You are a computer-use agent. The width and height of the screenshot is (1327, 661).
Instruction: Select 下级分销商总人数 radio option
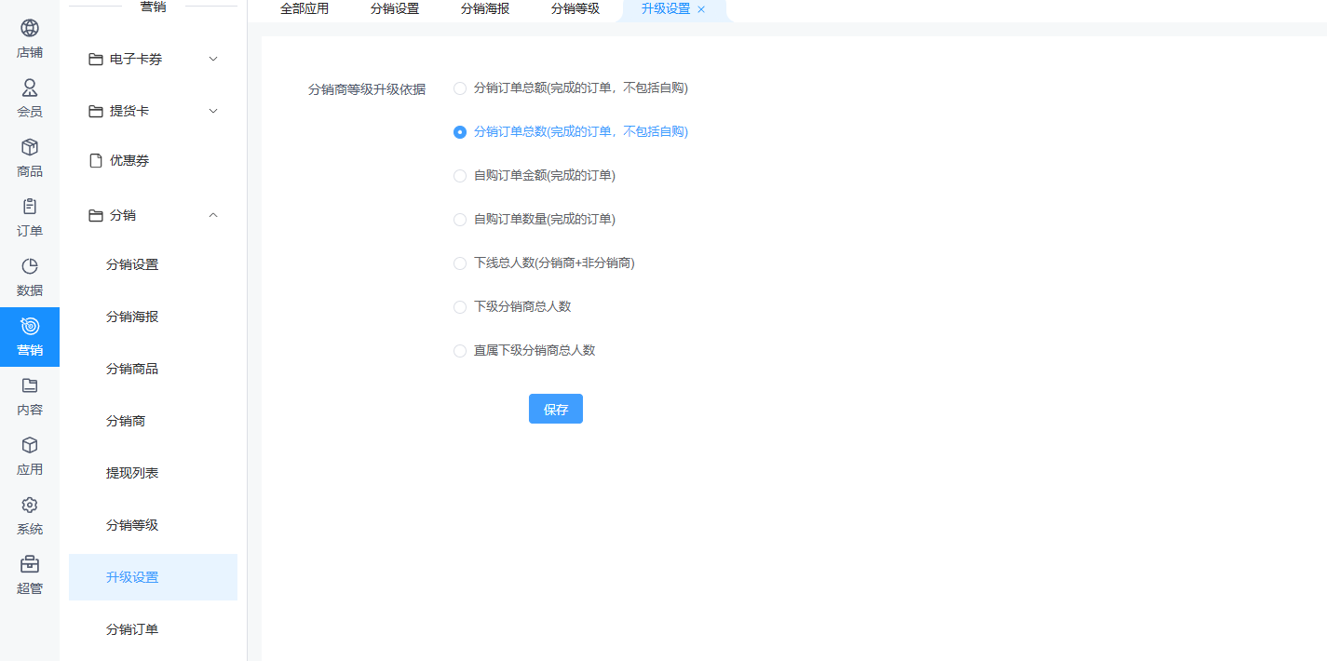click(x=459, y=307)
